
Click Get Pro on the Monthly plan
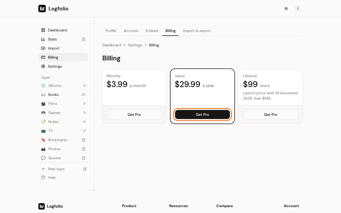point(134,114)
